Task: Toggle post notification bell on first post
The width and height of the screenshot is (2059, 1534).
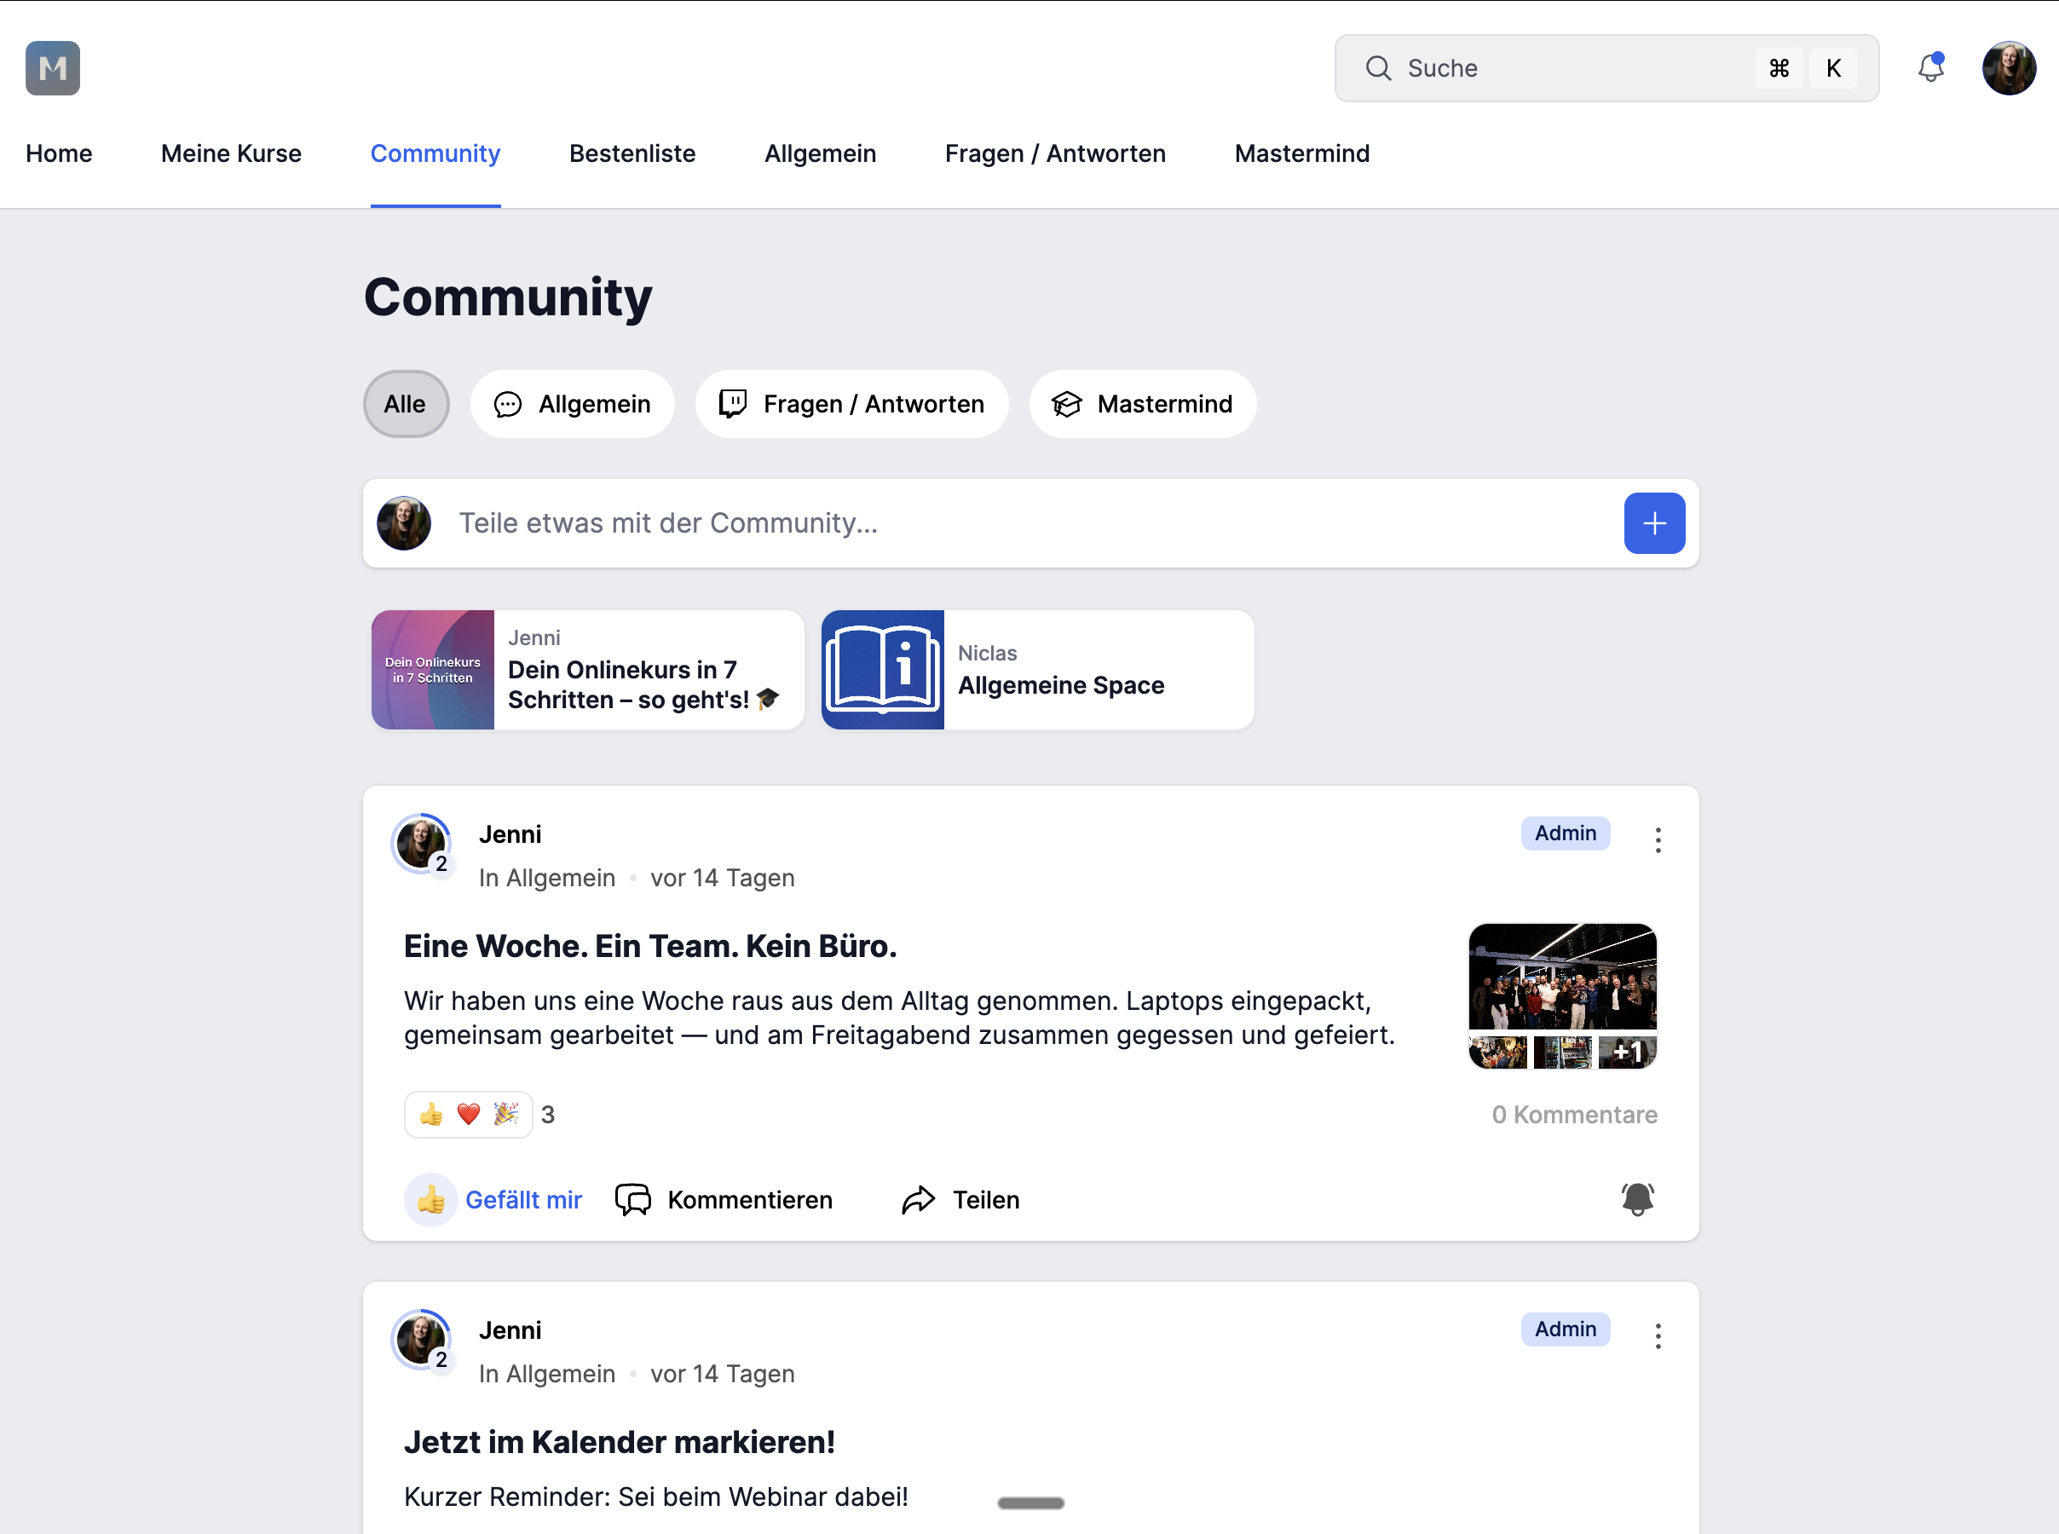Action: tap(1637, 1200)
